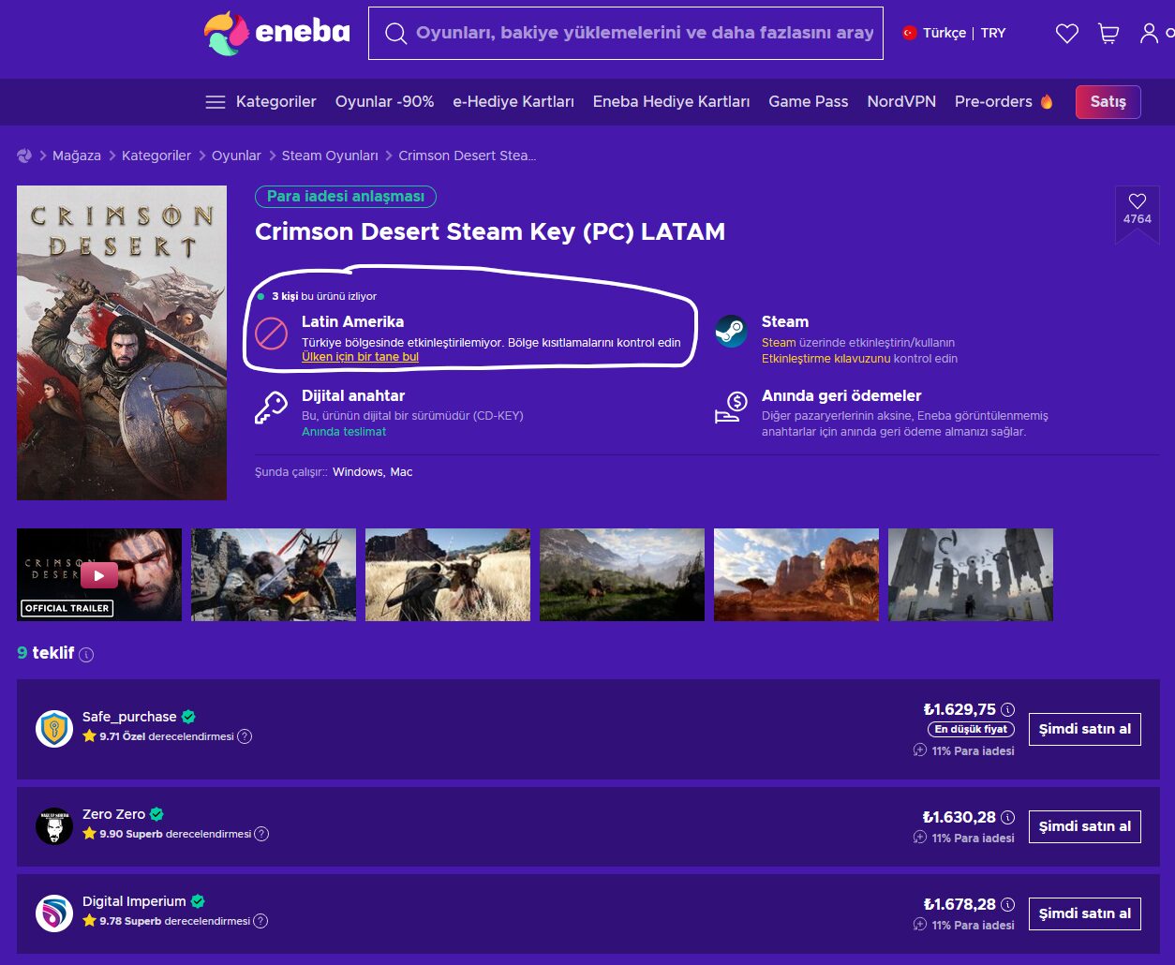Open e-Hediye Kartları menu item

pos(513,102)
